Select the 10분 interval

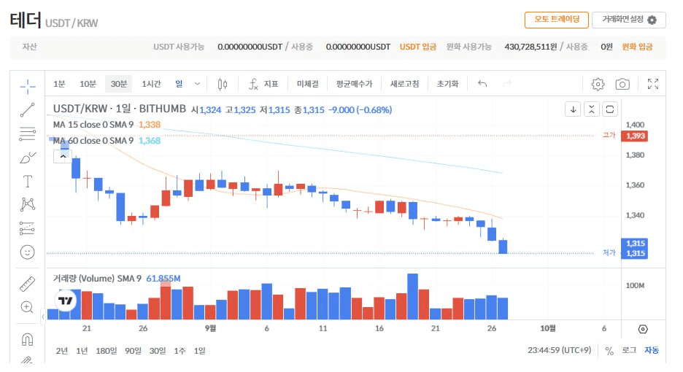pyautogui.click(x=88, y=84)
